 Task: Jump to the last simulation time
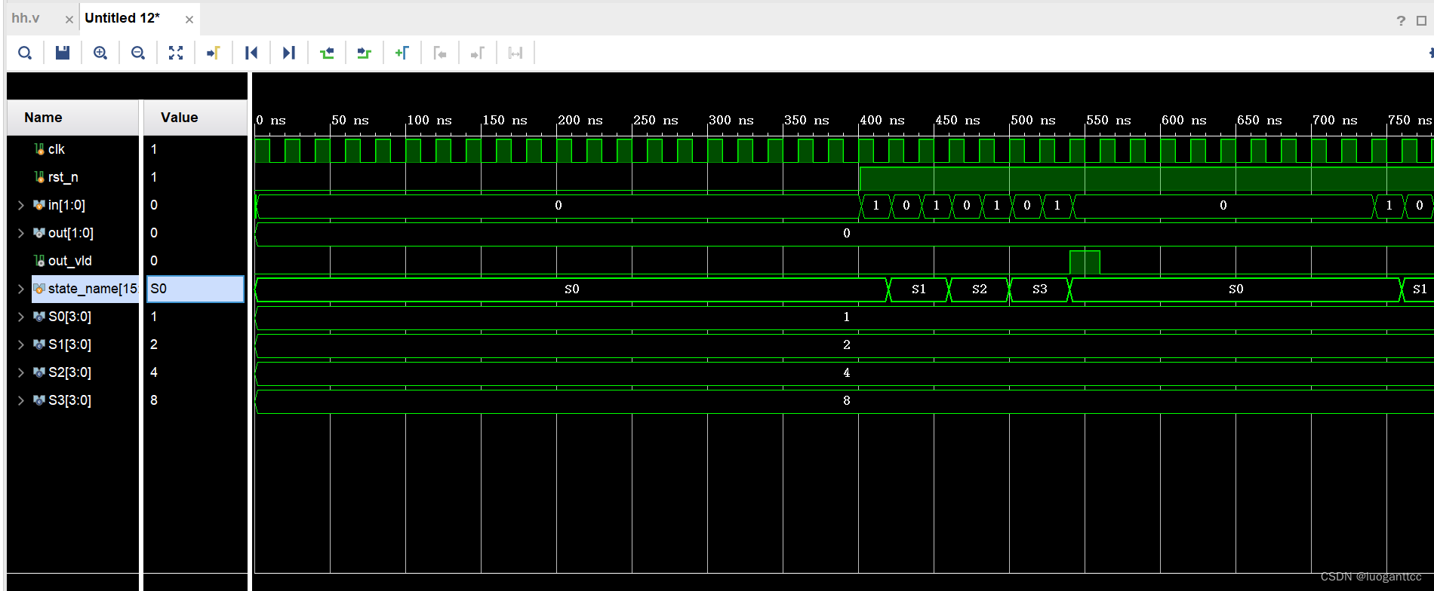(x=289, y=53)
